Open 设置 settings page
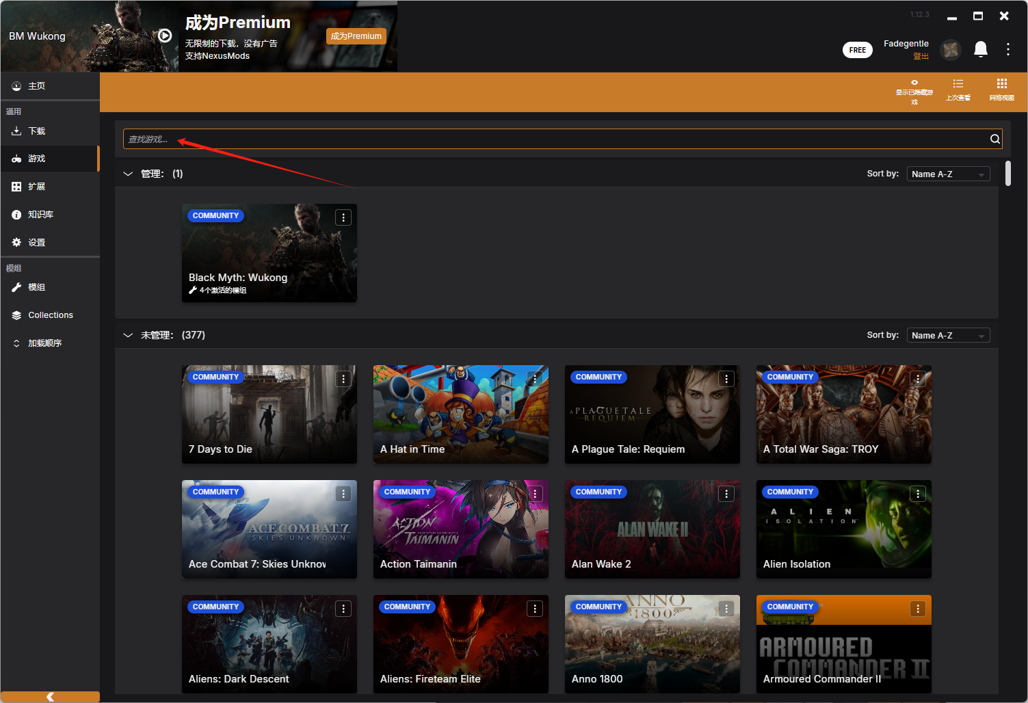Screen dimensions: 1028x703 [x=50, y=243]
